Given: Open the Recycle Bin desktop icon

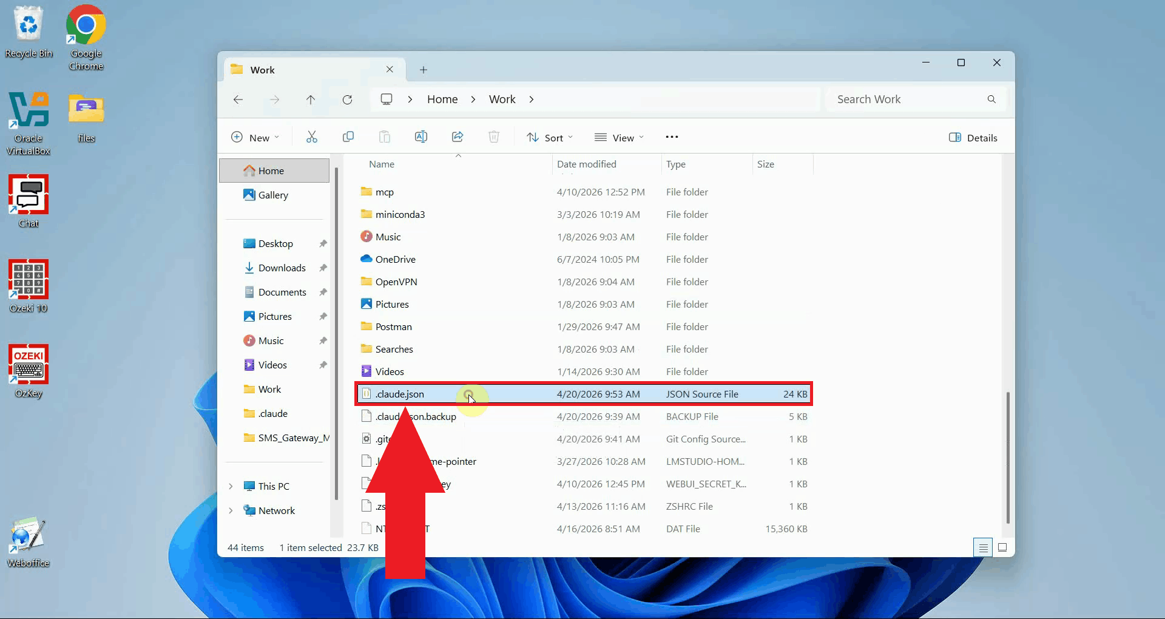Looking at the screenshot, I should (x=29, y=32).
